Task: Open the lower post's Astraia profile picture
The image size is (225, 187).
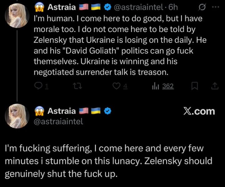Action: pos(17,115)
